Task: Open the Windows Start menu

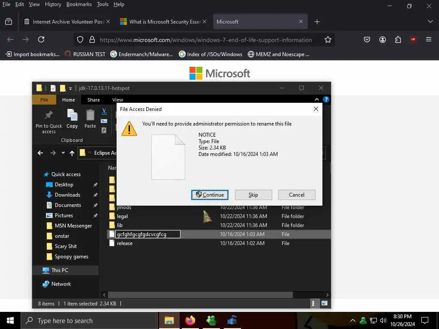Action: (10, 320)
